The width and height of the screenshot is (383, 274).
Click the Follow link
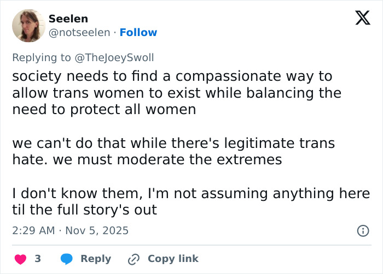(138, 33)
